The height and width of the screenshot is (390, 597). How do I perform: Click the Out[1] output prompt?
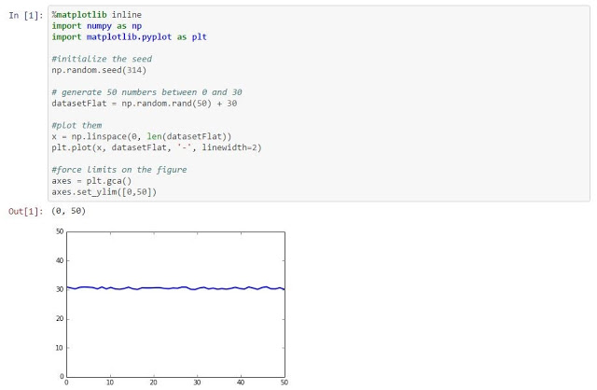pos(25,212)
